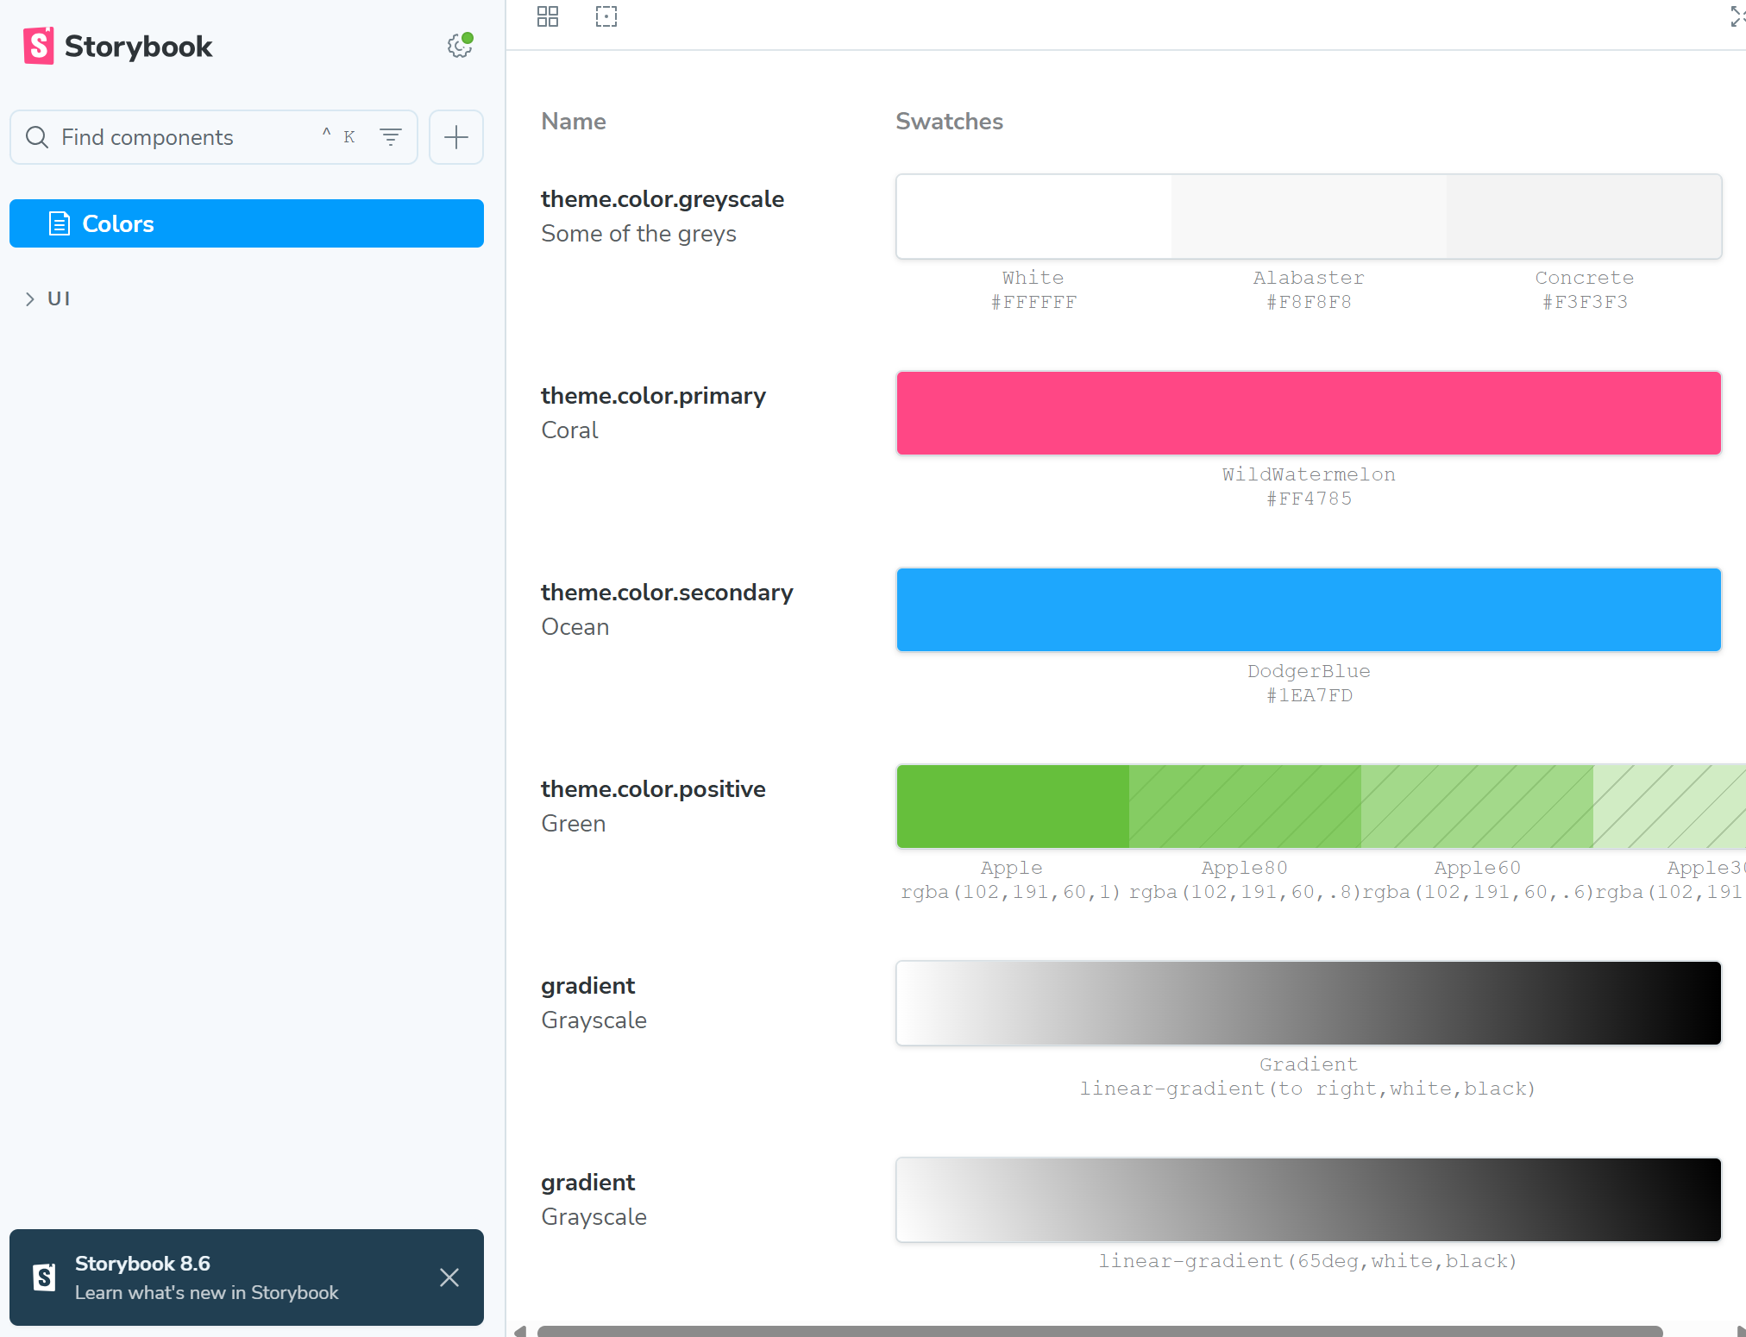
Task: Click the Storybook logo in sidebar
Action: [117, 46]
